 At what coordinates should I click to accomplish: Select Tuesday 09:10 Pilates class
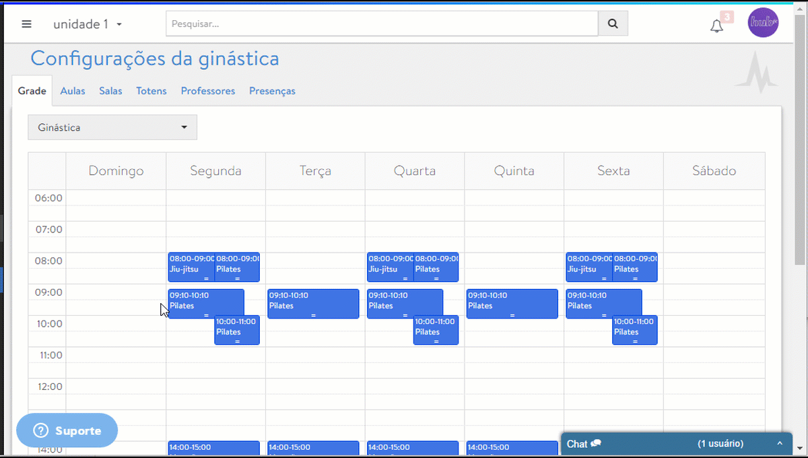click(313, 304)
